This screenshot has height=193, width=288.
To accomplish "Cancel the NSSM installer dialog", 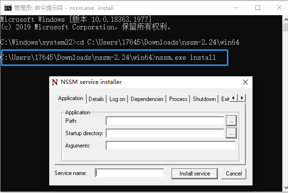I will [234, 174].
